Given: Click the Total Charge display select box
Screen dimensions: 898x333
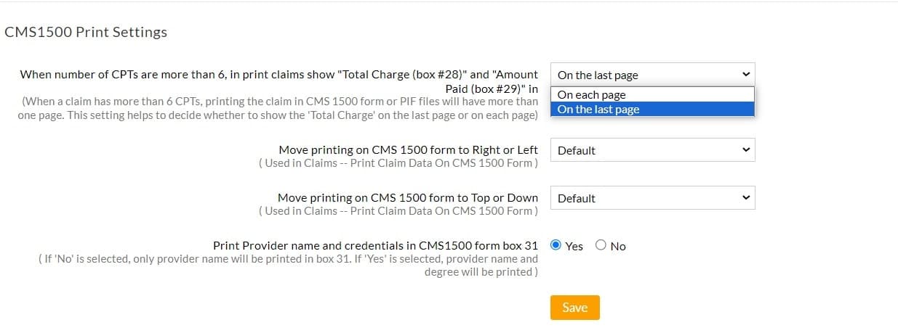Looking at the screenshot, I should [640, 75].
